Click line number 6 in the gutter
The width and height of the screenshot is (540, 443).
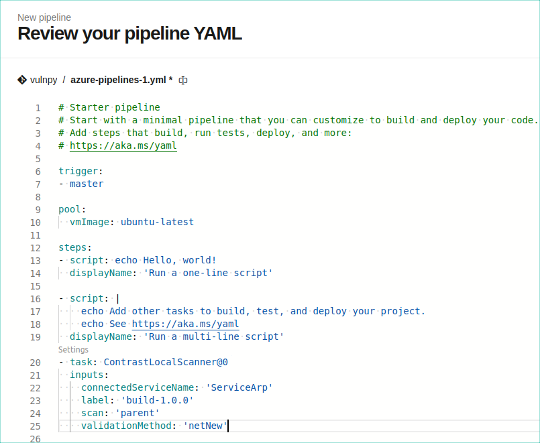tap(38, 172)
